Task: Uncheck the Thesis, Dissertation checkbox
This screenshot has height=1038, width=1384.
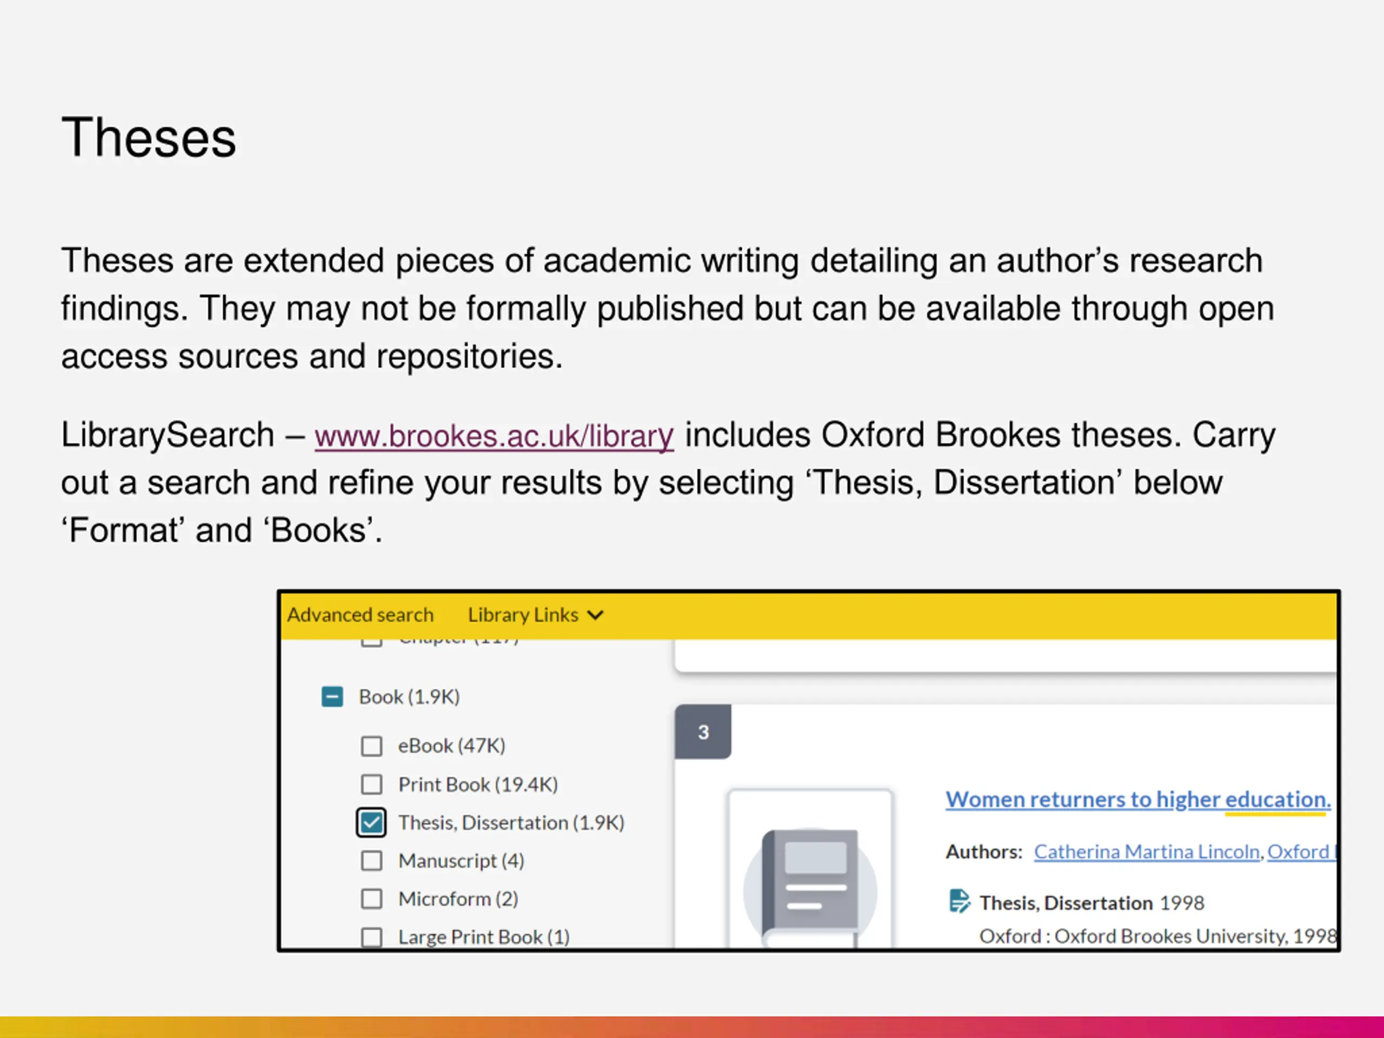Action: (x=371, y=822)
